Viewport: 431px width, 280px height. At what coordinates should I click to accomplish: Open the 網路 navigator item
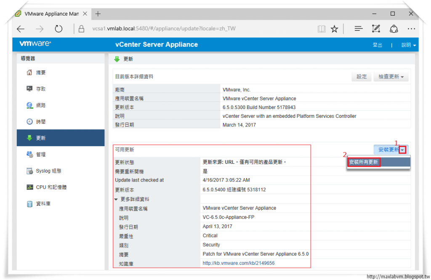(61, 105)
